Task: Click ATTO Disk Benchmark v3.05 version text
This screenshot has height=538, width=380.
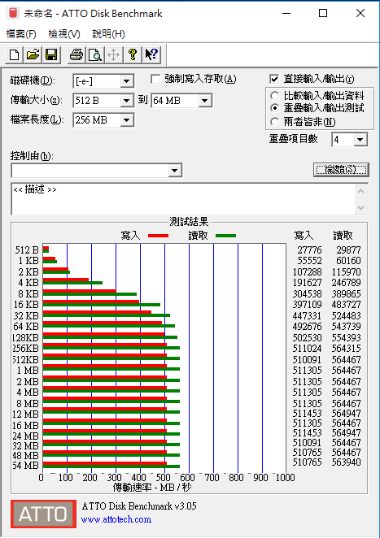Action: (x=139, y=506)
